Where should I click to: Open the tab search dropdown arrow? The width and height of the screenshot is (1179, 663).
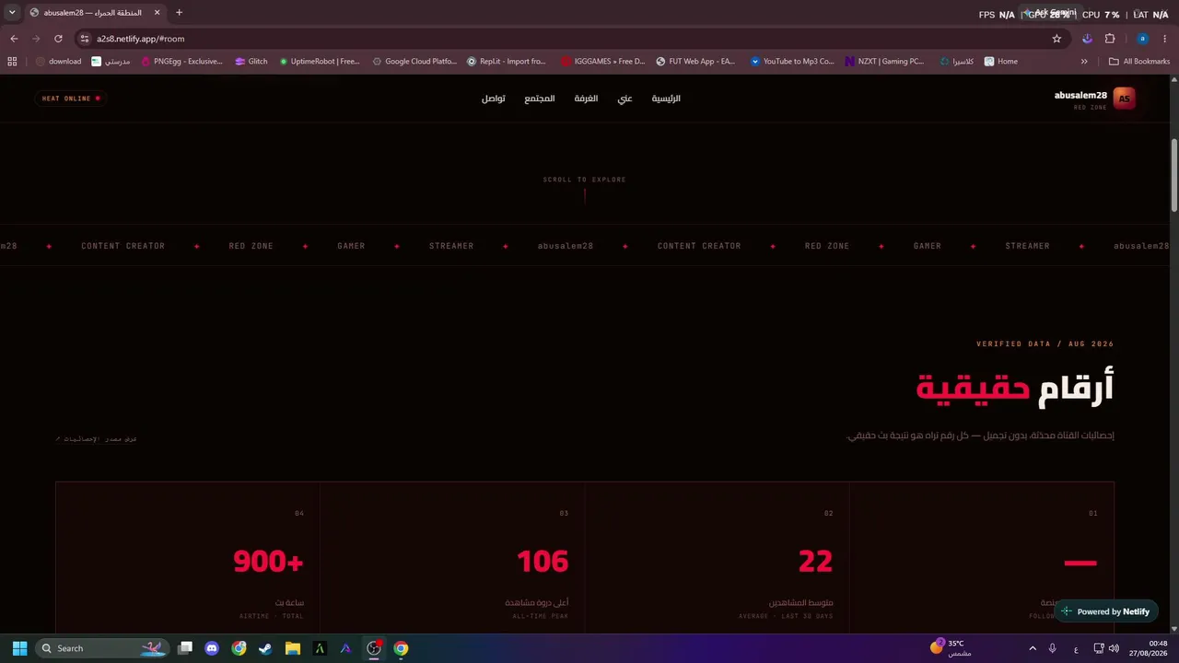[12, 13]
